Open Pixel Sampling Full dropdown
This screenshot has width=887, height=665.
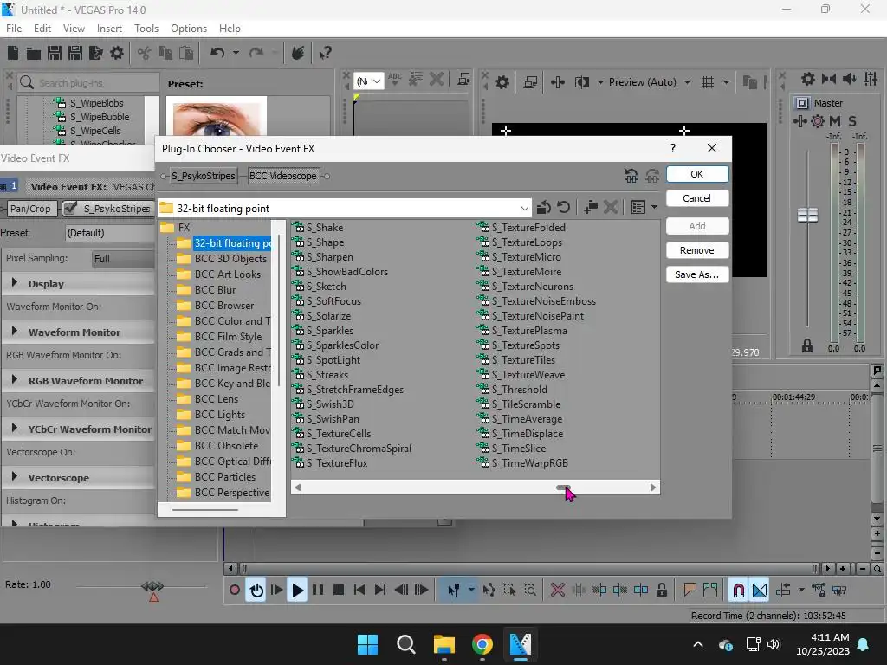click(123, 258)
